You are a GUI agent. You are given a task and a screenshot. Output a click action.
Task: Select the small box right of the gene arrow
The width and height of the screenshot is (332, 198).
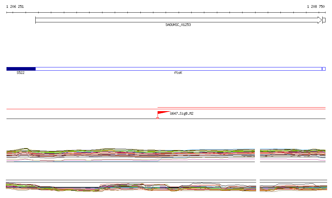click(324, 20)
